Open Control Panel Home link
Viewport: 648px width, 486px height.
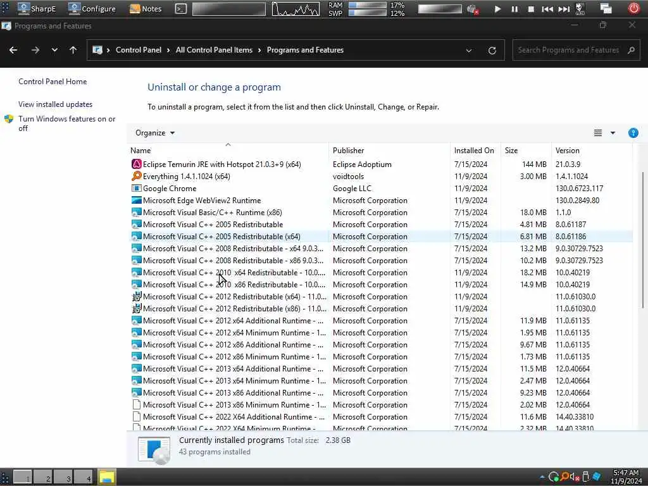(53, 82)
